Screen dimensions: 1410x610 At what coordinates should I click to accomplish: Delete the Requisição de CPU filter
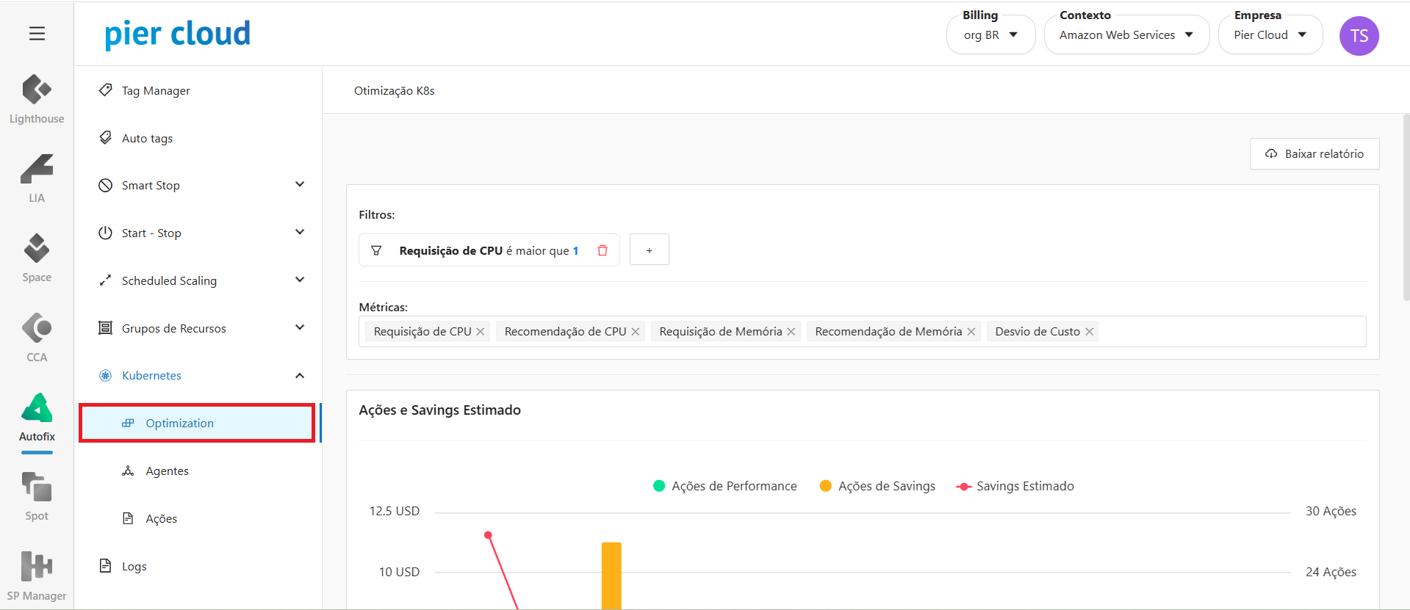603,250
